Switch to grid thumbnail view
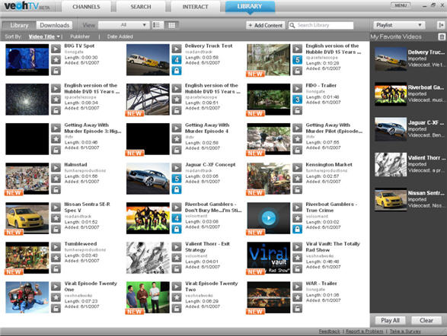 [171, 25]
